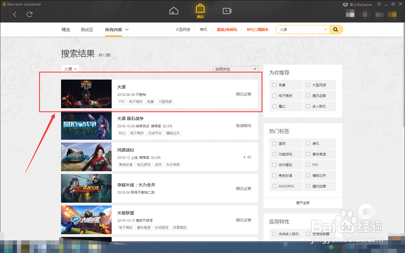Check the MMORPG tag checkbox
This screenshot has width=405, height=253.
[274, 186]
